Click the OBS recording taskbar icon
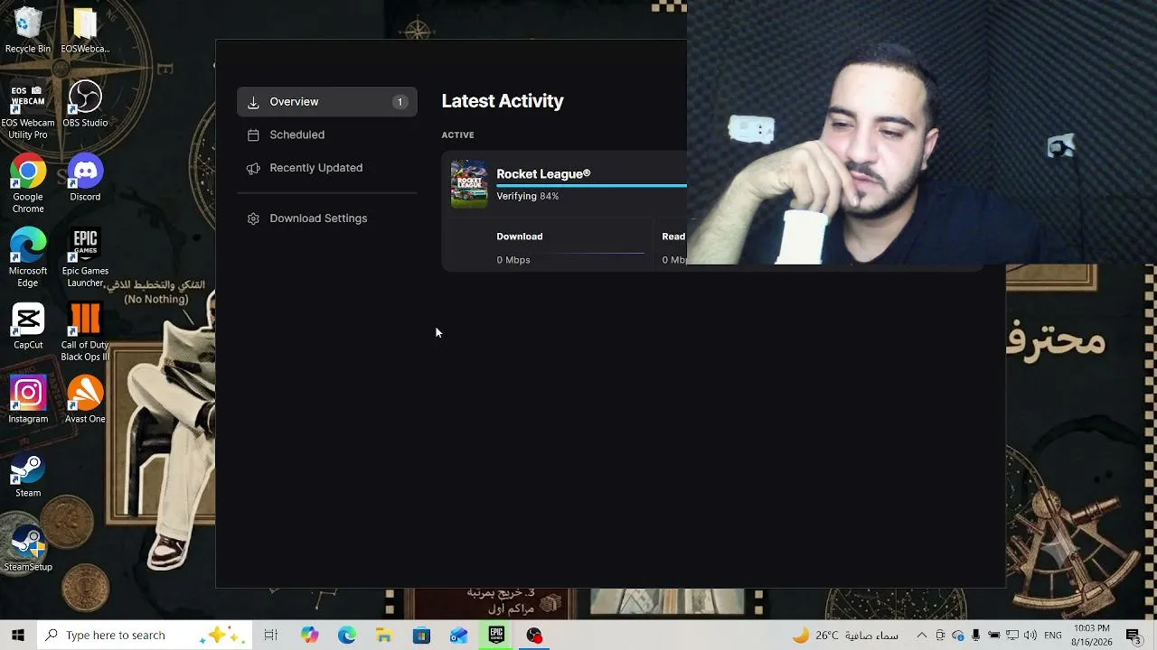 (x=534, y=636)
